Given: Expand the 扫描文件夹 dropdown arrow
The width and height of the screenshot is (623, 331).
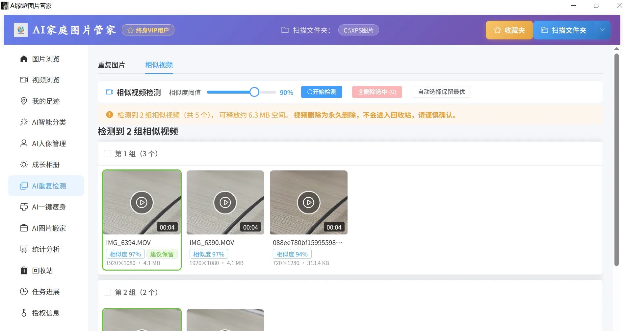Looking at the screenshot, I should [x=602, y=30].
